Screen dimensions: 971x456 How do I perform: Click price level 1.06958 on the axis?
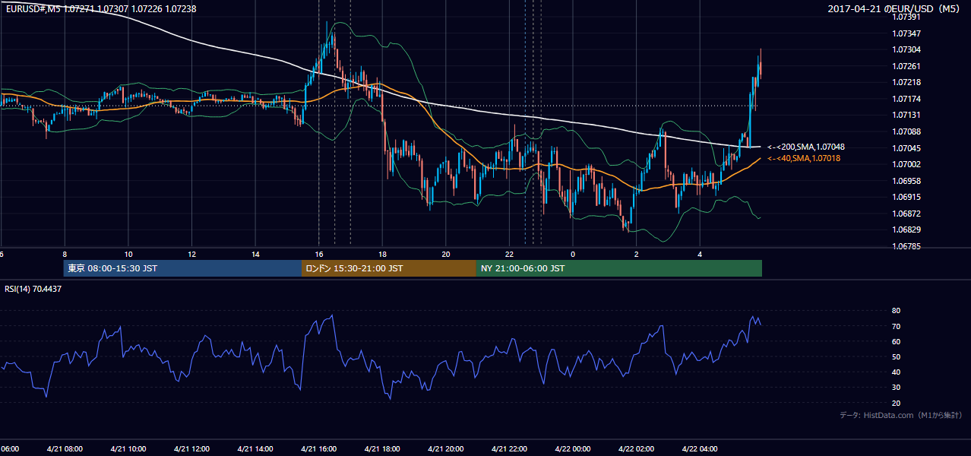tap(907, 181)
